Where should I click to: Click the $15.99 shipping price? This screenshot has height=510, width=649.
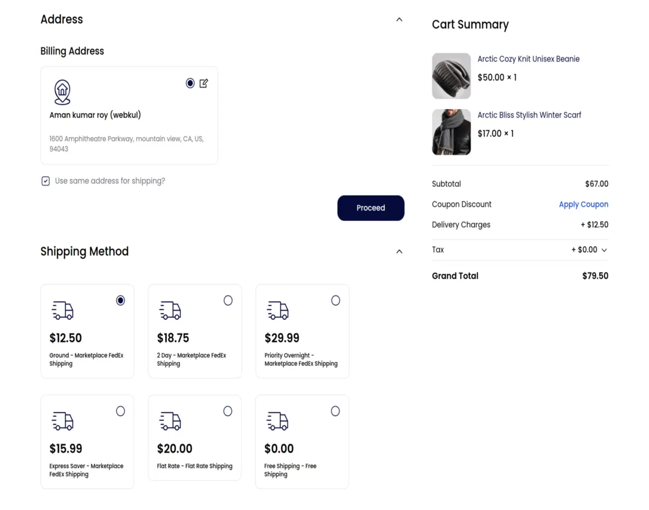pyautogui.click(x=66, y=449)
